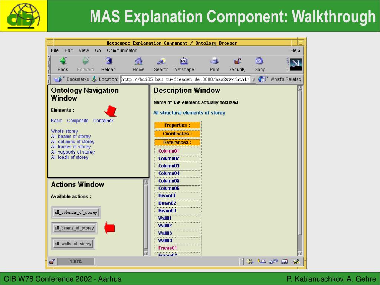This screenshot has width=380, height=285.
Task: Open the Home page icon
Action: [x=139, y=61]
